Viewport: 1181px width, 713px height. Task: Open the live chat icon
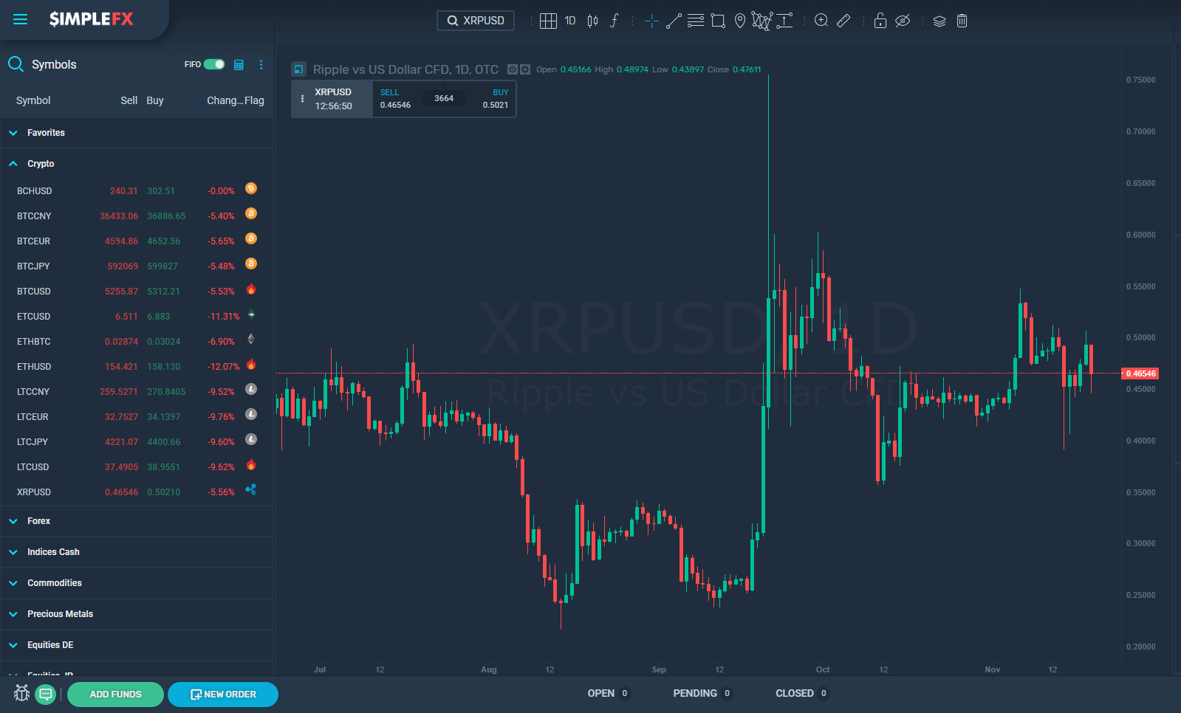(x=46, y=694)
